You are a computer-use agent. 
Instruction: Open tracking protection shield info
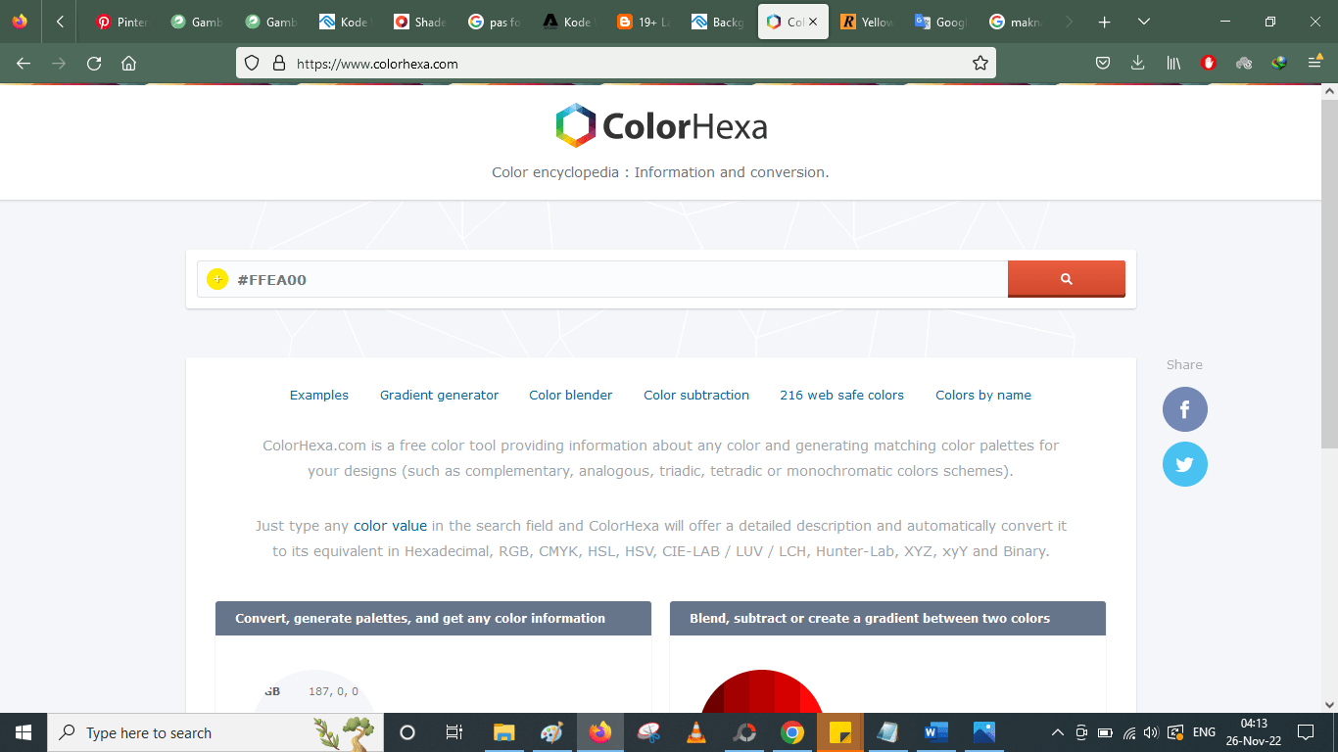pos(252,64)
